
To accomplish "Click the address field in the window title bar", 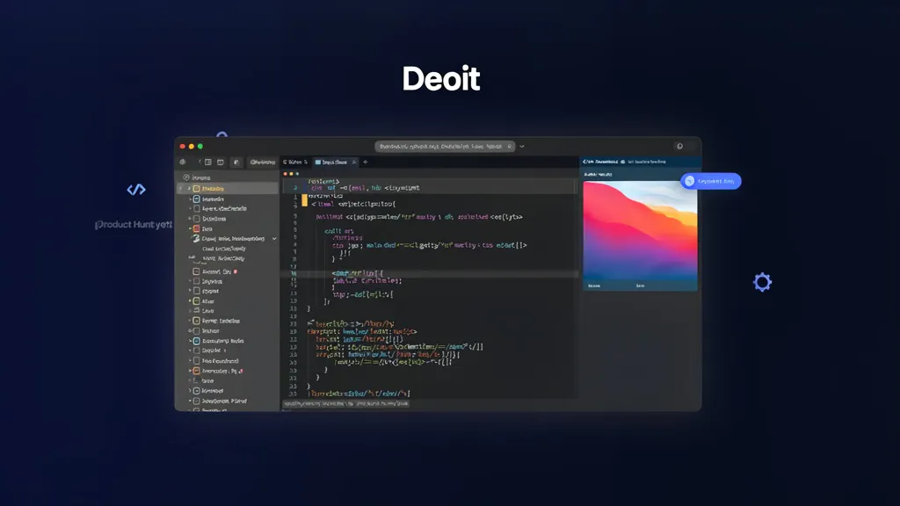I will pyautogui.click(x=445, y=147).
